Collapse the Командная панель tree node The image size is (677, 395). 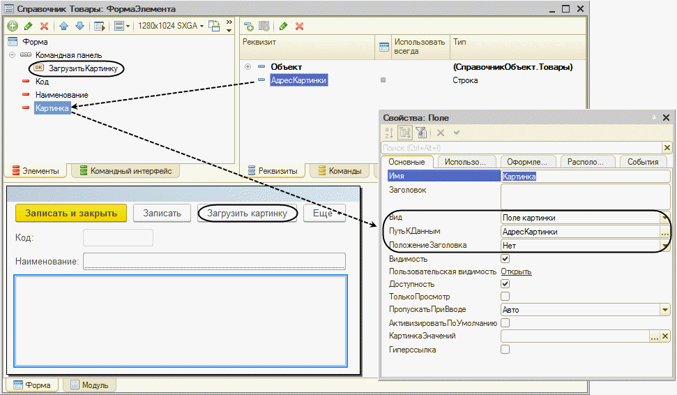coord(12,55)
